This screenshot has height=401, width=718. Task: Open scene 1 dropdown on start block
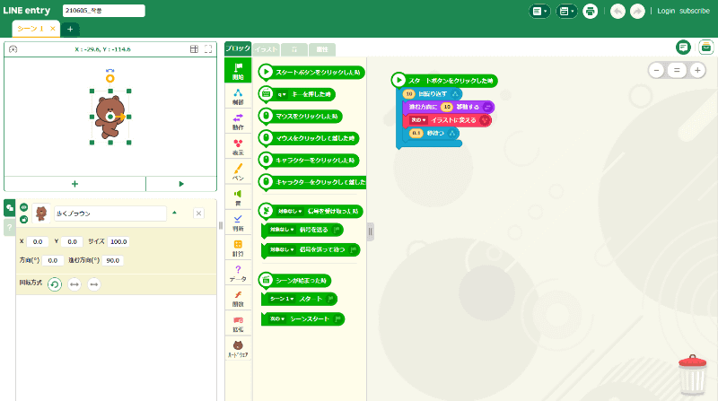[x=282, y=299]
